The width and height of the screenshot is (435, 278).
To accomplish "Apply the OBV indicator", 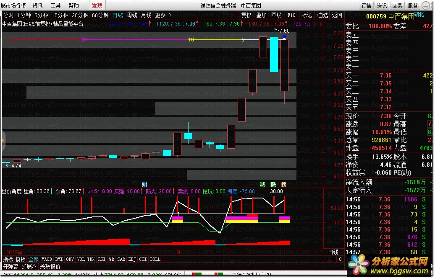I will pyautogui.click(x=70, y=259).
